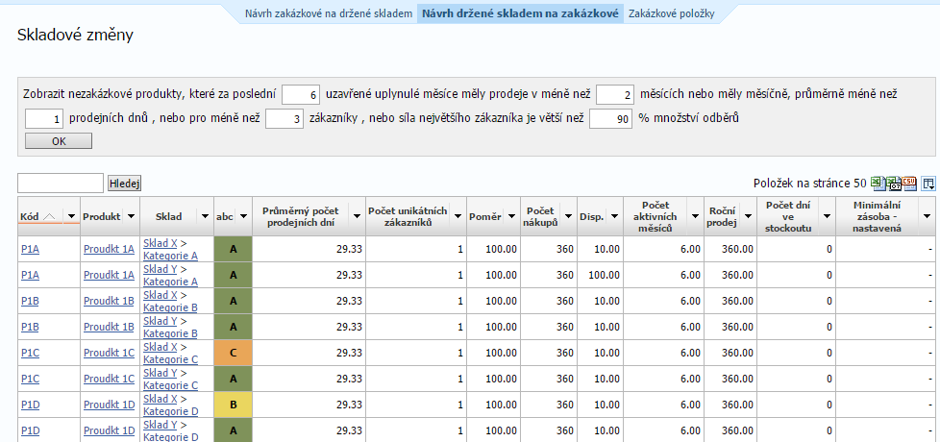The height and width of the screenshot is (442, 940).
Task: Open Proudkt 1A link in Sklad Y row
Action: 110,275
